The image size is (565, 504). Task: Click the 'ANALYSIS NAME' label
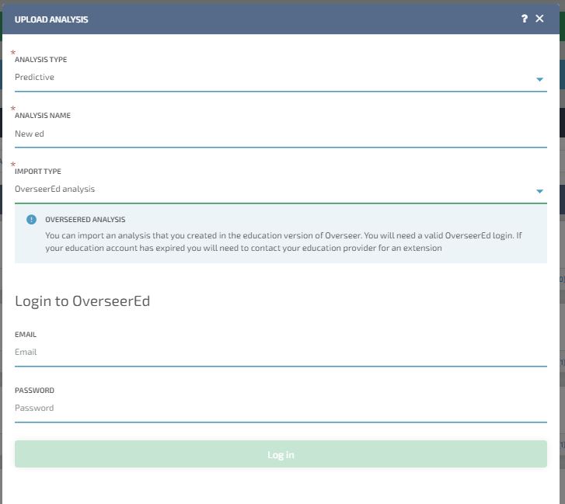point(43,116)
